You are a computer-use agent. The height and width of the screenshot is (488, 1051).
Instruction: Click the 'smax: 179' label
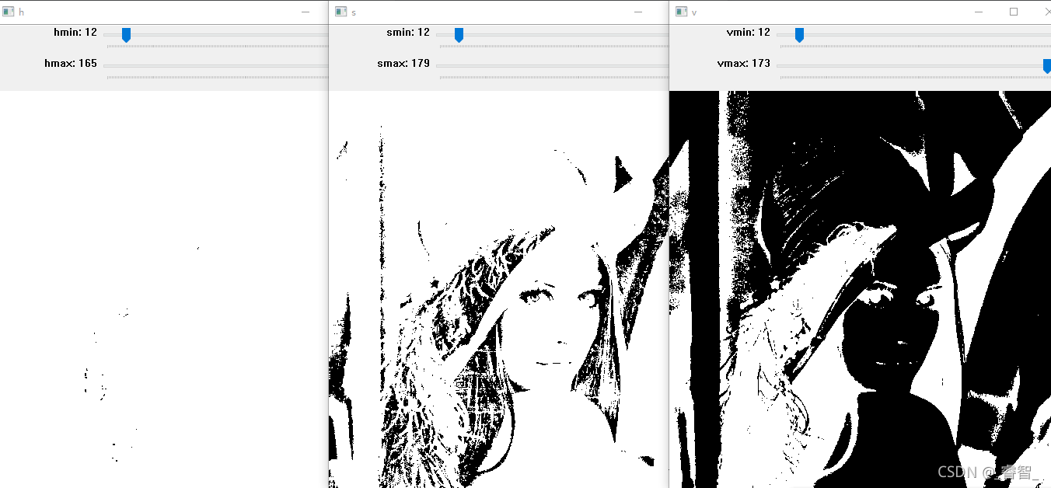click(403, 64)
